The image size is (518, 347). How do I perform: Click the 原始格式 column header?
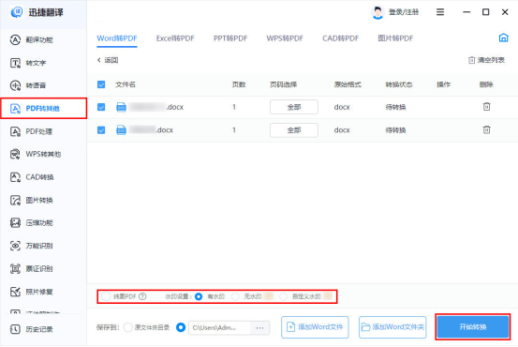tap(348, 84)
